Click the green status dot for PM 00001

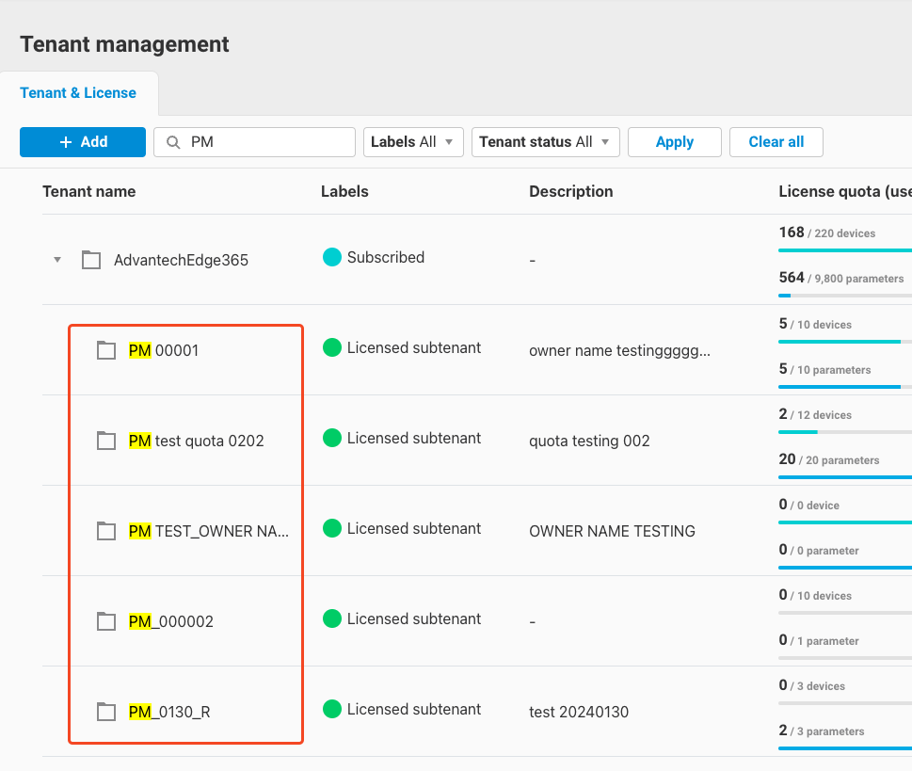[x=331, y=346]
